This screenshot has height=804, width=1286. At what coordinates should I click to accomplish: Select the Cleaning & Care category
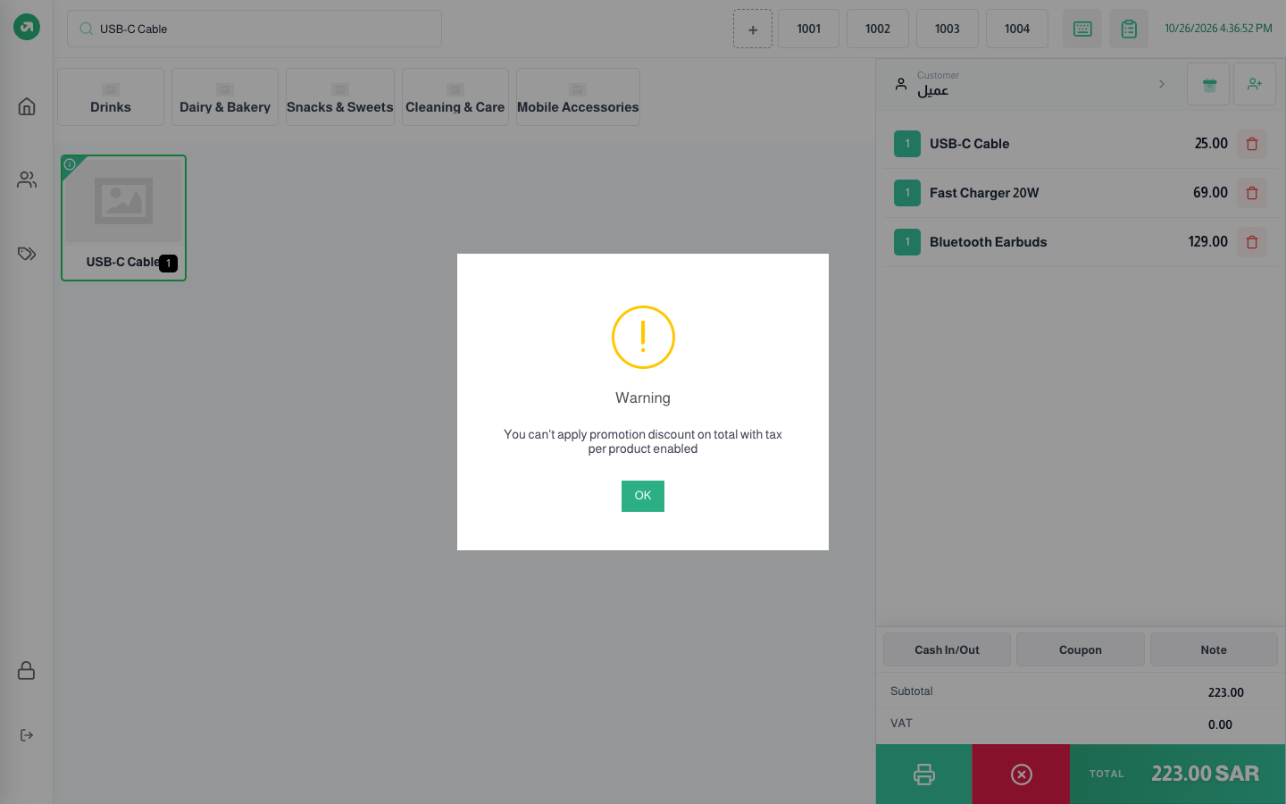(x=455, y=96)
